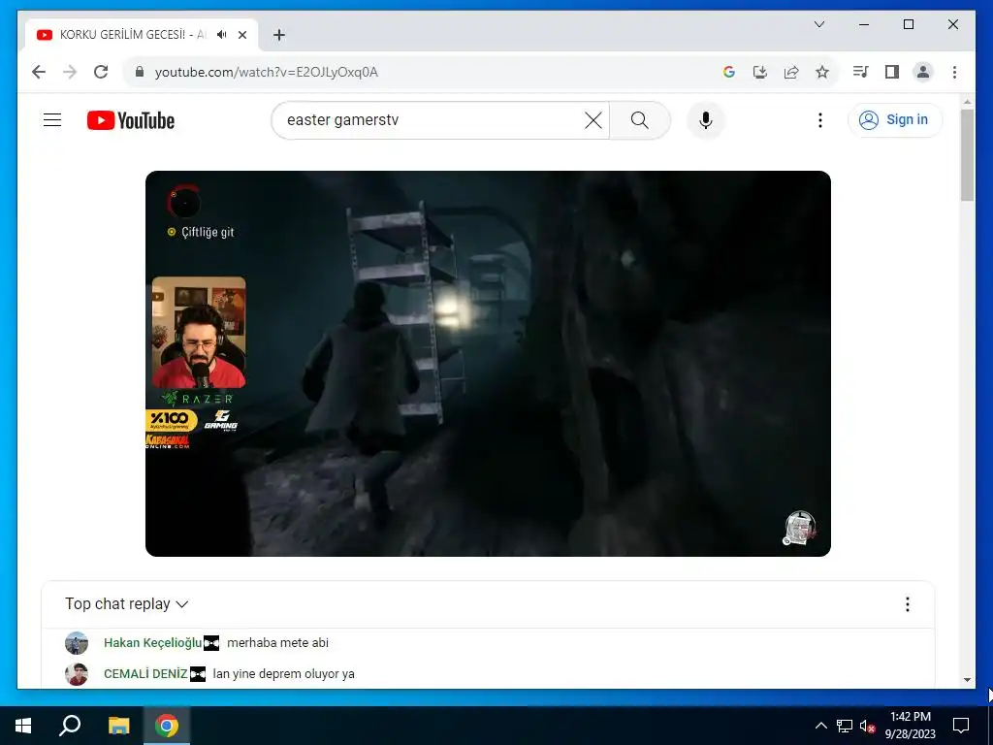Toggle Chrome side panel
The height and width of the screenshot is (745, 993).
[x=892, y=72]
